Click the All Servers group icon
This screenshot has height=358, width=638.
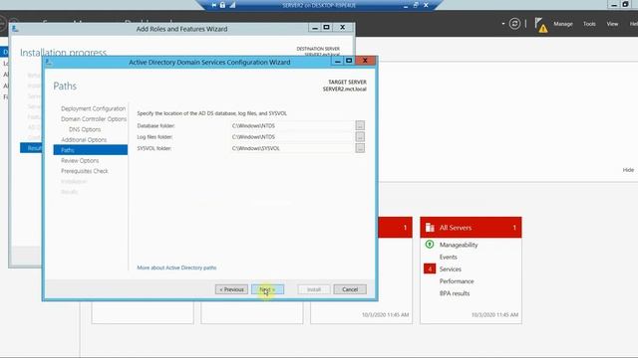(430, 228)
